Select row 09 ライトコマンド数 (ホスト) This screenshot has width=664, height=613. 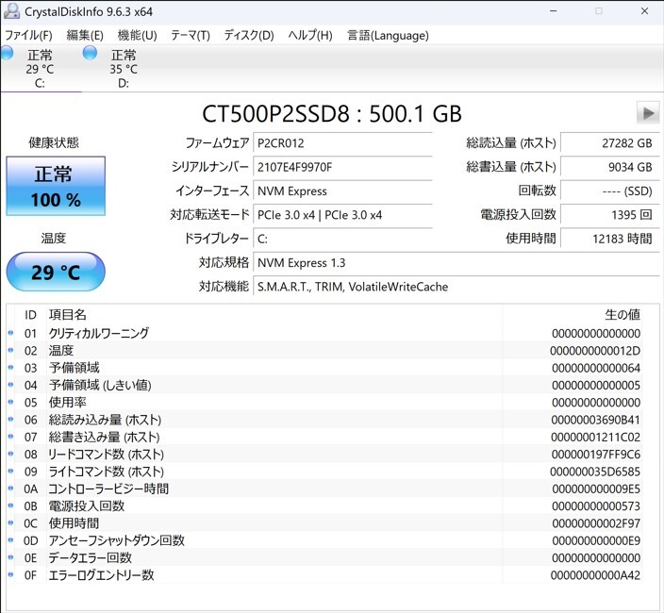(x=324, y=472)
